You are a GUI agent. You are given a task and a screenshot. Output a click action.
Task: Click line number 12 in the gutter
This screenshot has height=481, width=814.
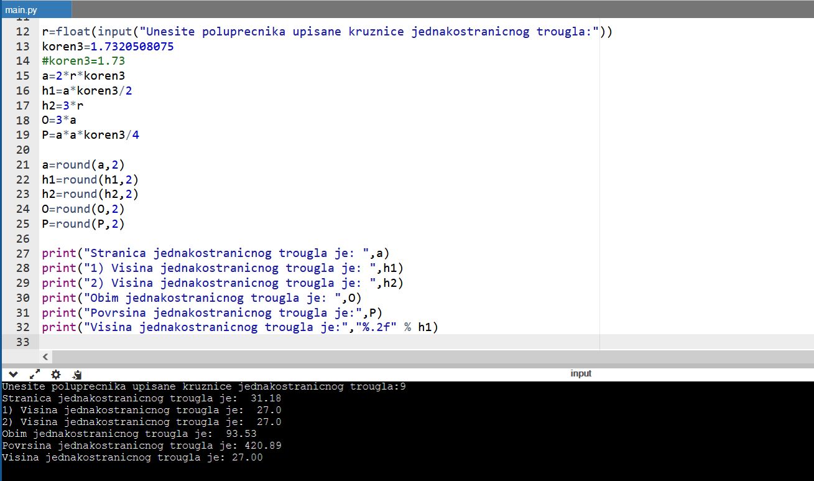pyautogui.click(x=22, y=32)
